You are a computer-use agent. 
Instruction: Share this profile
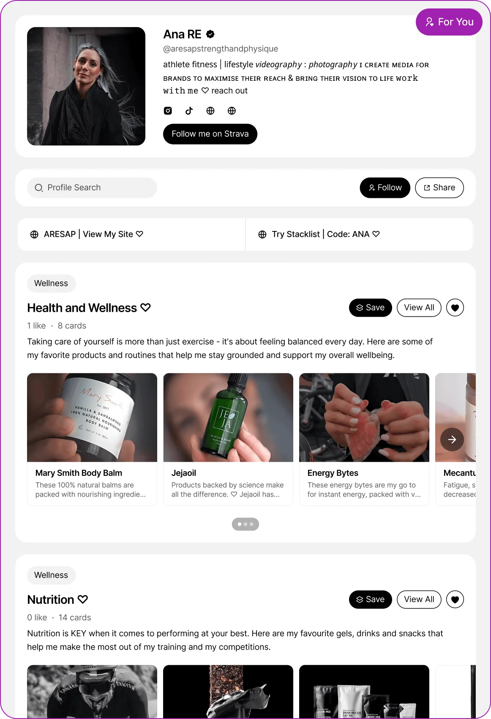[439, 188]
